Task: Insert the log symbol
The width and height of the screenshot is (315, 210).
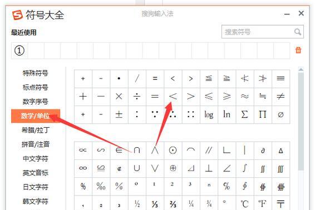Action: (x=209, y=114)
